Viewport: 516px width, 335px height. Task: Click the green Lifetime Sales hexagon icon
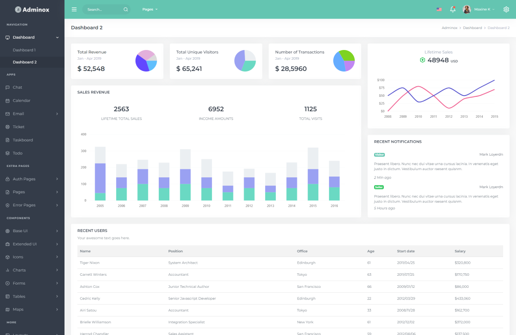point(422,60)
